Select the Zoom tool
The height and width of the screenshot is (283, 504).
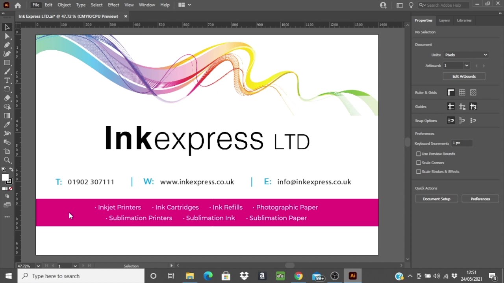click(x=7, y=160)
